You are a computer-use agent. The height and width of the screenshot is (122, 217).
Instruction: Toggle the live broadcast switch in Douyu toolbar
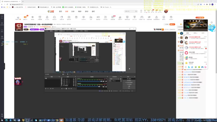click(25, 17)
